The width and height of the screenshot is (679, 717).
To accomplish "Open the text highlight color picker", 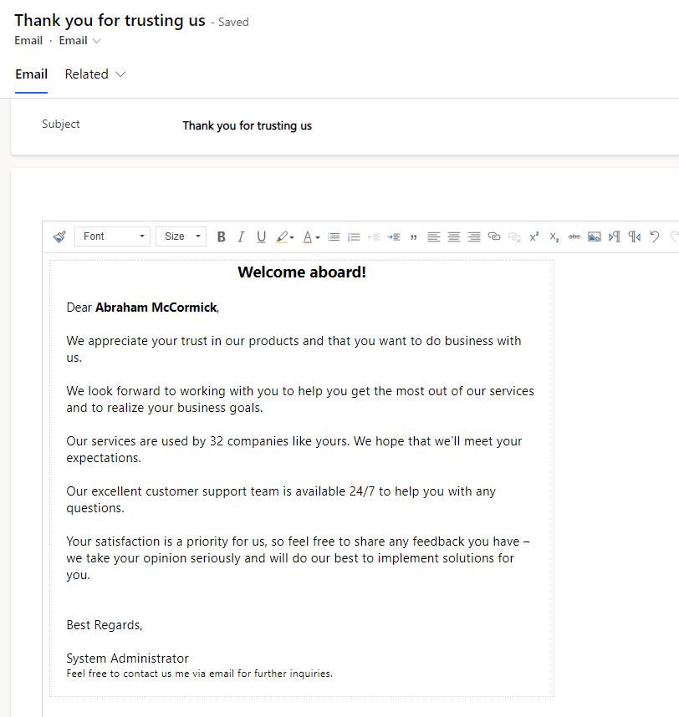I will 284,236.
